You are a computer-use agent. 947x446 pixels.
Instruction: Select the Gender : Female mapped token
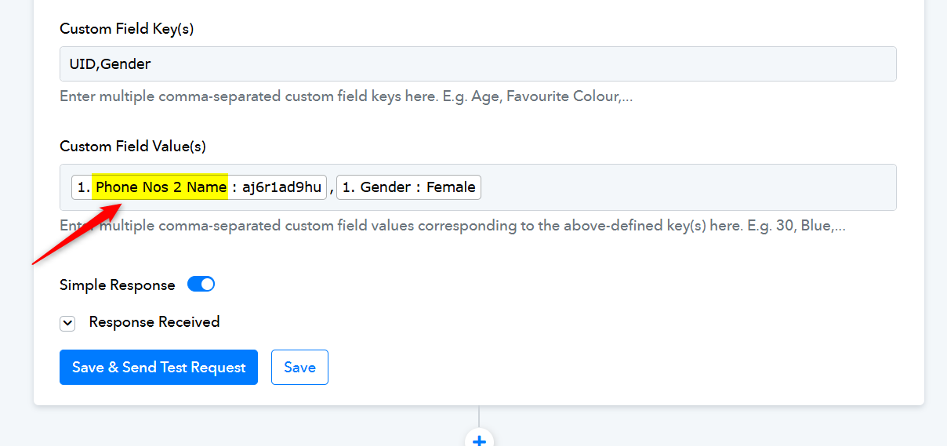click(408, 187)
